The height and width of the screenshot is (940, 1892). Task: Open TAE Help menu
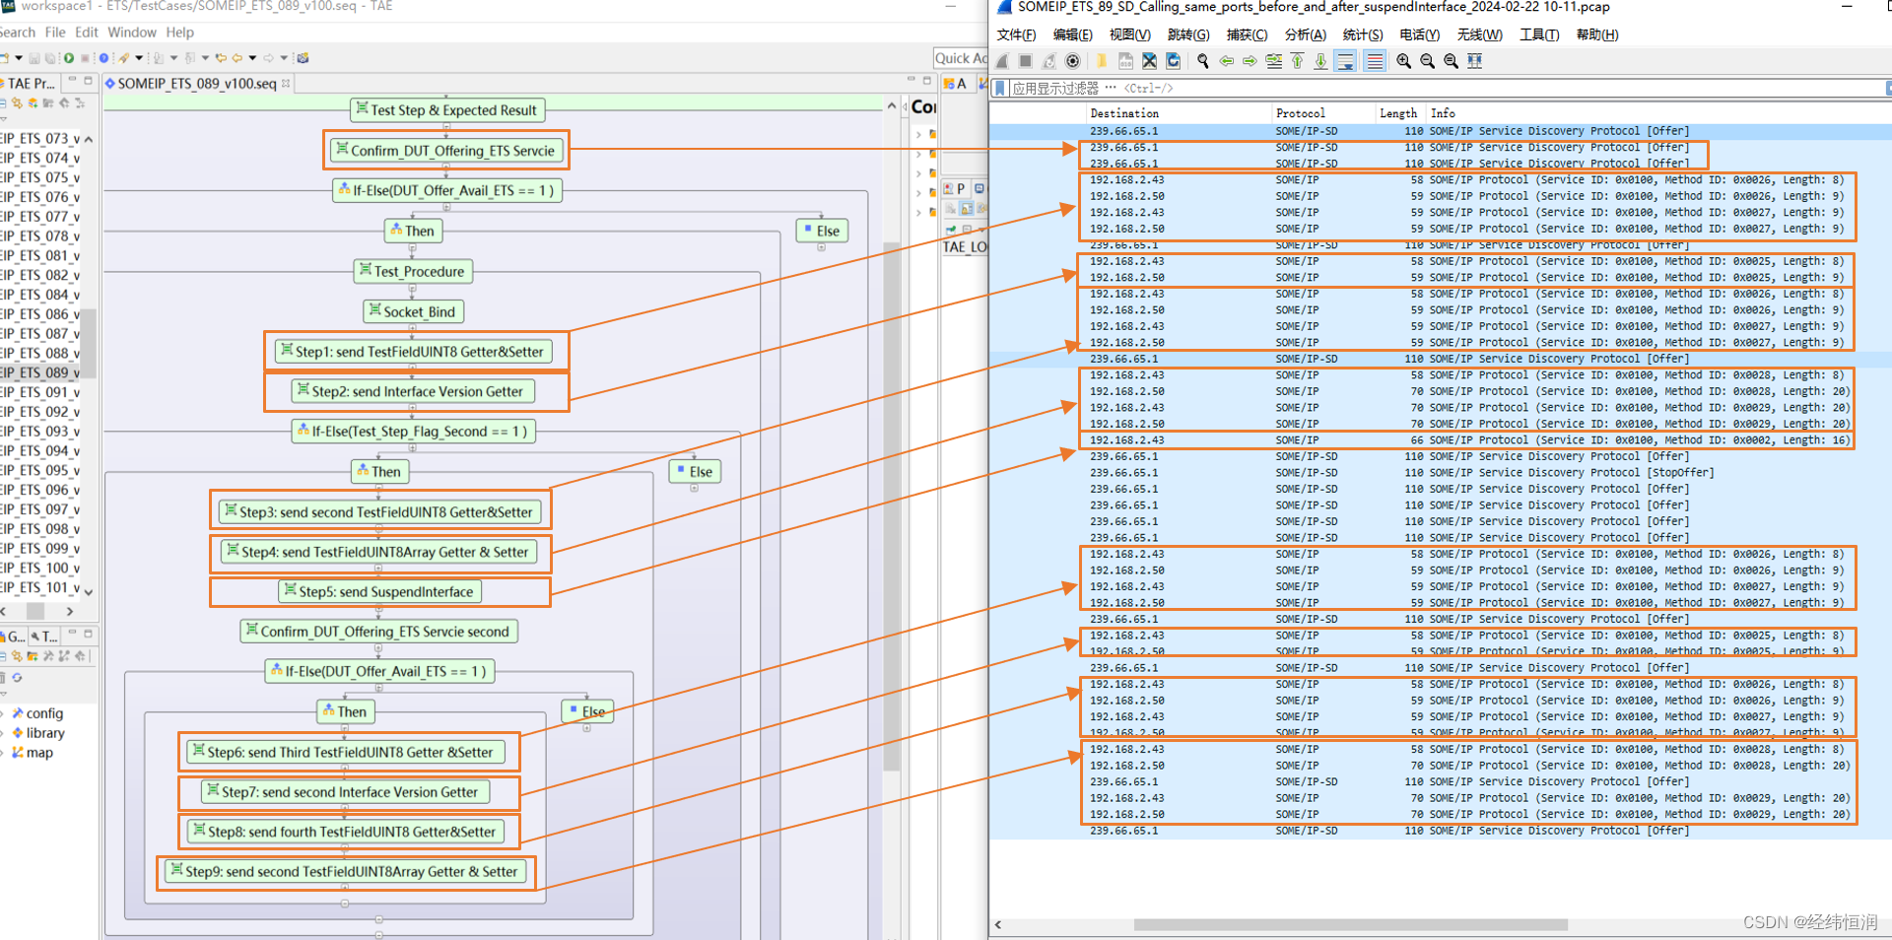click(180, 33)
